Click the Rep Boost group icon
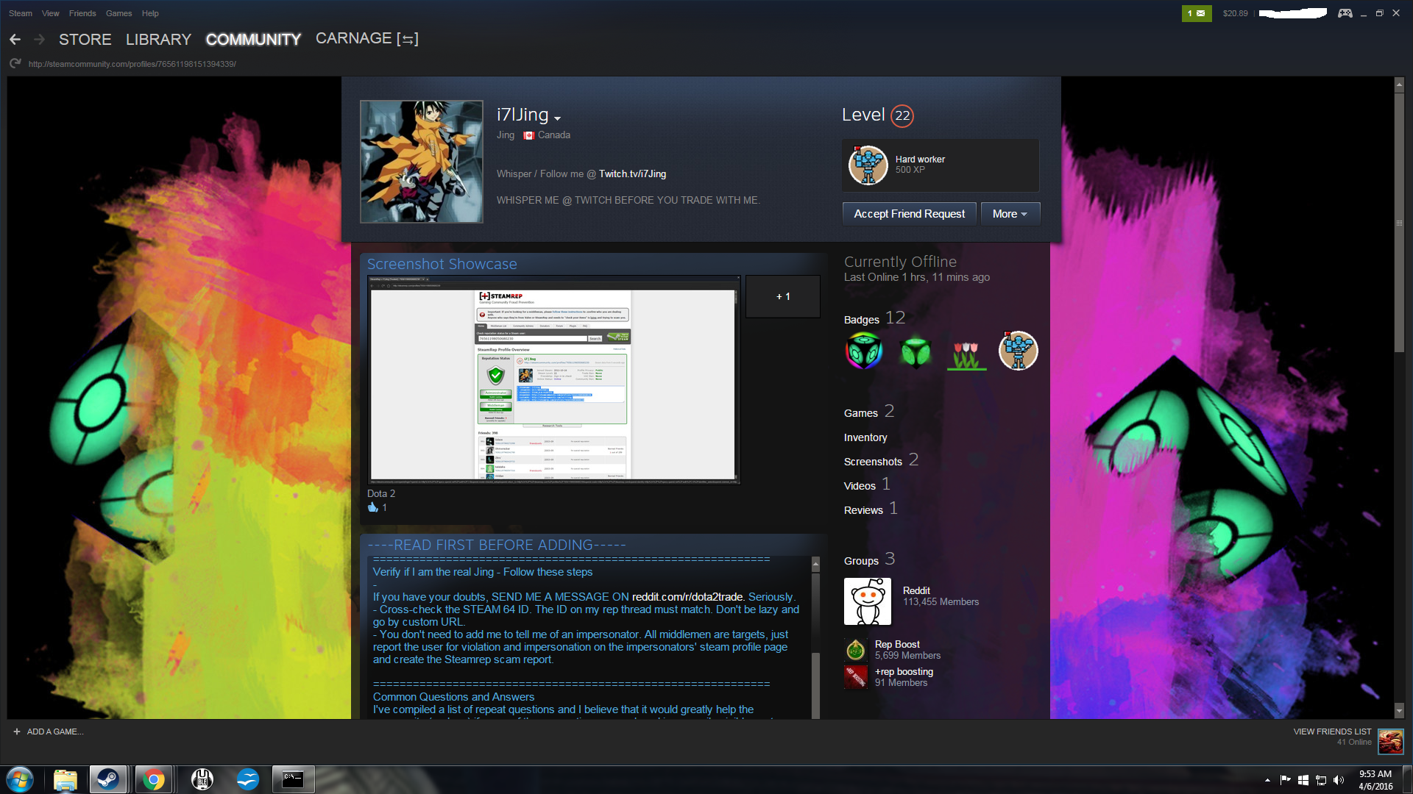1413x794 pixels. pyautogui.click(x=855, y=649)
